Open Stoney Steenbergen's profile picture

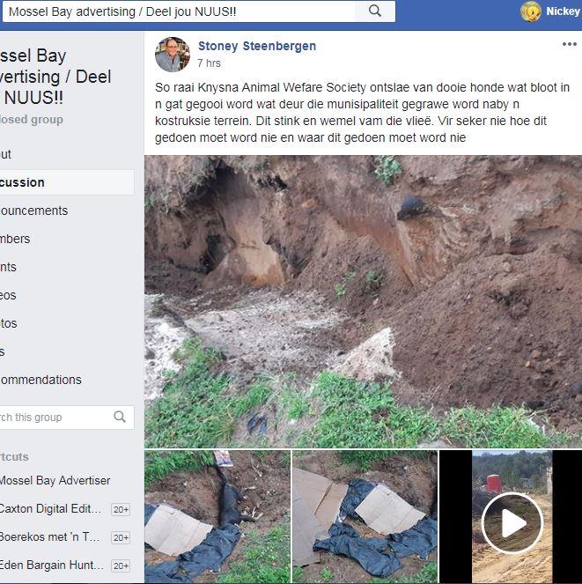click(x=173, y=55)
